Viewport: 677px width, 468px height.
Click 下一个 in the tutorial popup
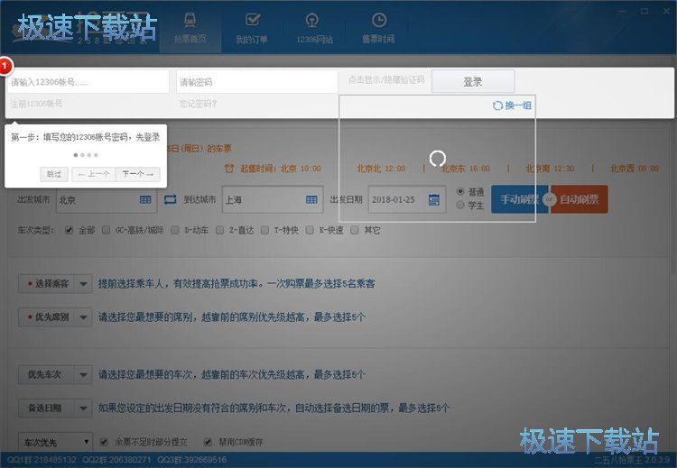pos(138,174)
